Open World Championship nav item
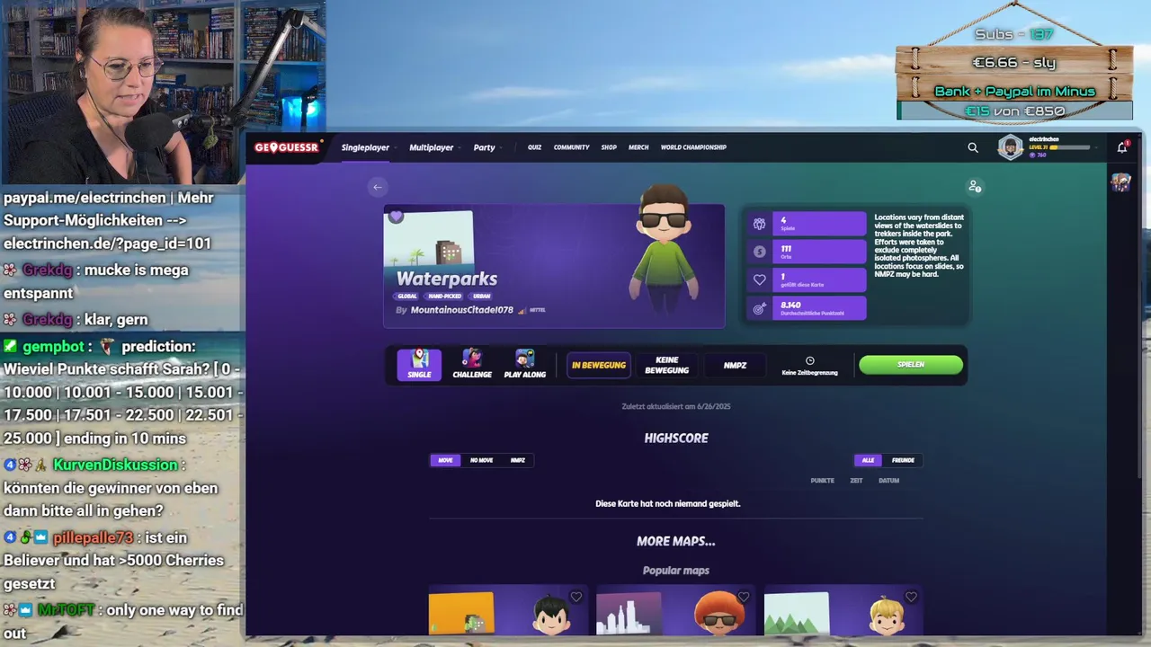The image size is (1151, 647). (693, 147)
